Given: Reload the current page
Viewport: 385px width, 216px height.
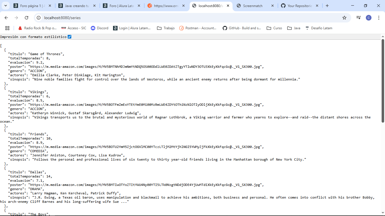Looking at the screenshot, I should [x=26, y=18].
